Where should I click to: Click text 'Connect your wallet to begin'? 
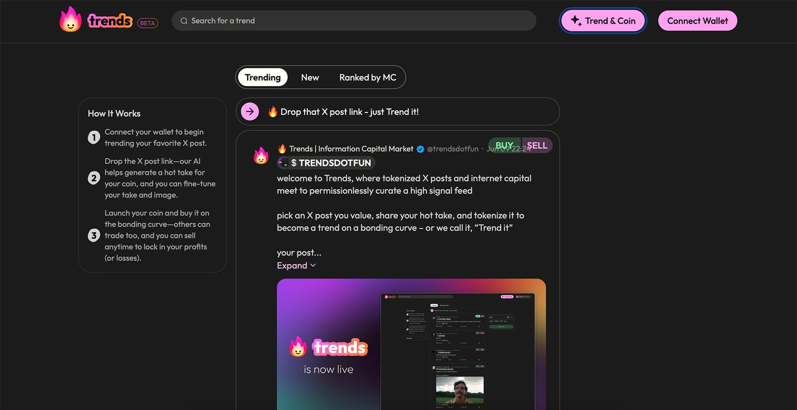click(x=154, y=132)
